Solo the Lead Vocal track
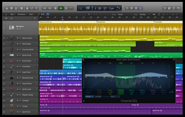Image resolution: width=185 pixels, height=117 pixels. (20, 72)
